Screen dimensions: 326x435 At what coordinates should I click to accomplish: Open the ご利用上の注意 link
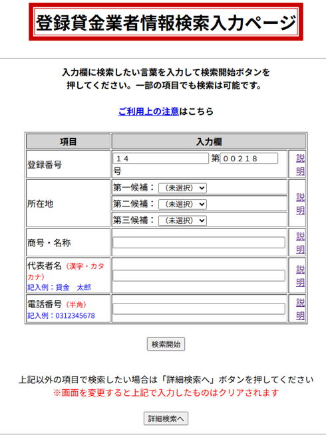click(148, 112)
